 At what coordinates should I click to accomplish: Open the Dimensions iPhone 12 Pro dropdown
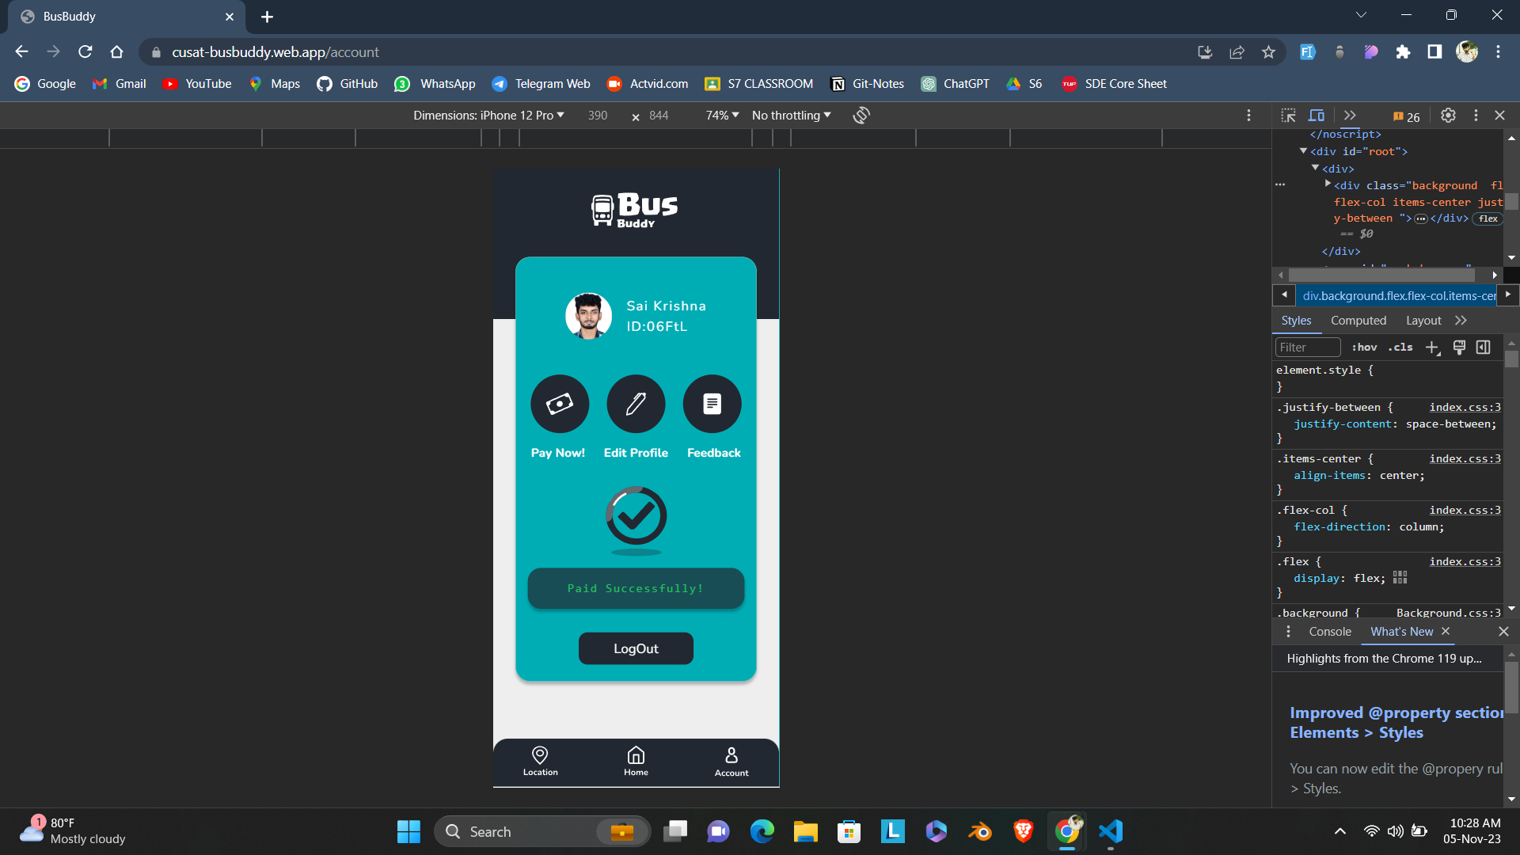pyautogui.click(x=488, y=116)
